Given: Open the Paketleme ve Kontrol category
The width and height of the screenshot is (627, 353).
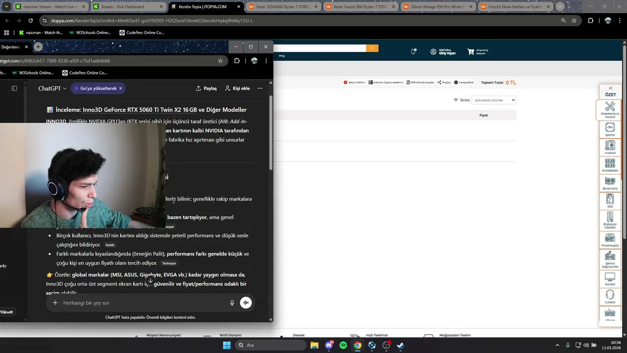Looking at the screenshot, I should pos(610,110).
